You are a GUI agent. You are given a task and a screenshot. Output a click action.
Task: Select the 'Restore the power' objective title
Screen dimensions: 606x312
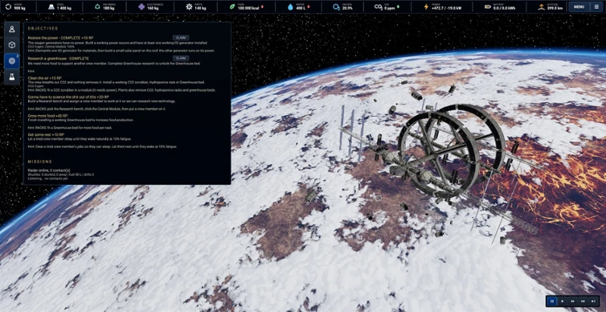click(x=61, y=38)
